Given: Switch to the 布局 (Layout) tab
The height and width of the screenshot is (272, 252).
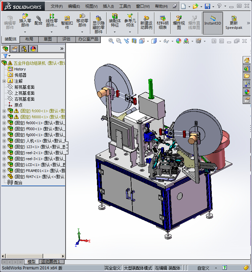Looking at the screenshot, I should pos(29,39).
